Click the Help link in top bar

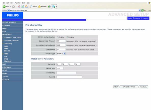(x=130, y=18)
